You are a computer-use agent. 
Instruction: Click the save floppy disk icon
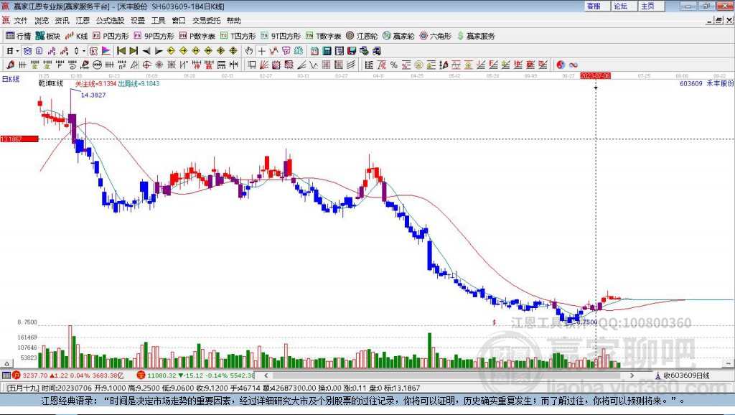click(x=352, y=51)
